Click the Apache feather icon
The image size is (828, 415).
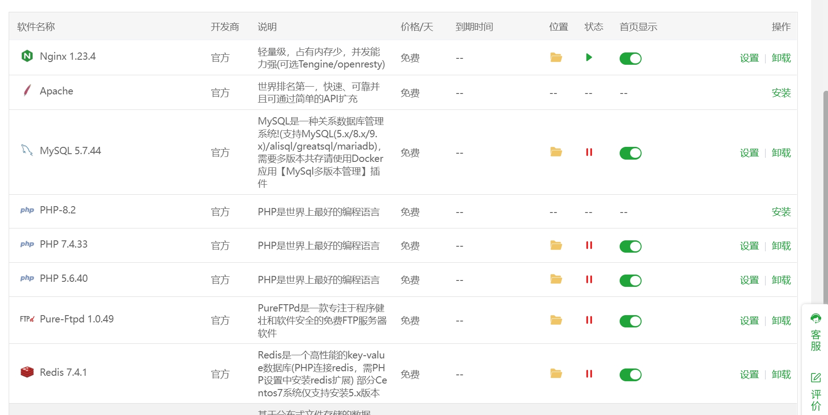click(27, 90)
